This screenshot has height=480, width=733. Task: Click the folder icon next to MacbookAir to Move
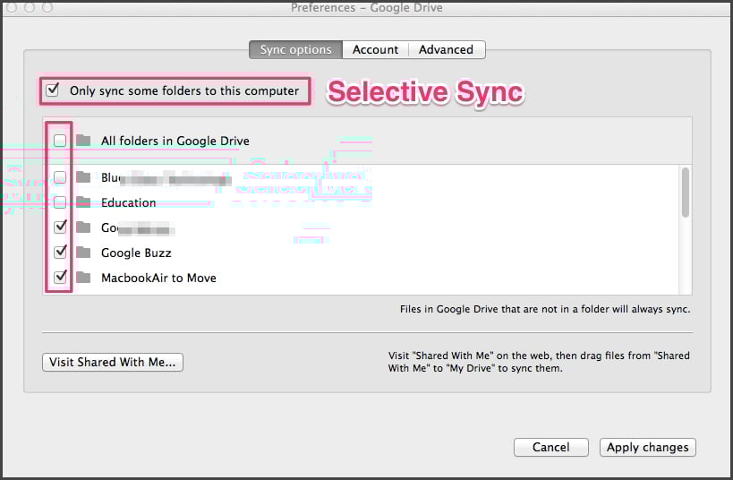pos(83,277)
